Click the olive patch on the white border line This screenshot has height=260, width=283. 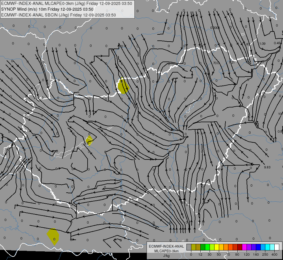click(123, 86)
